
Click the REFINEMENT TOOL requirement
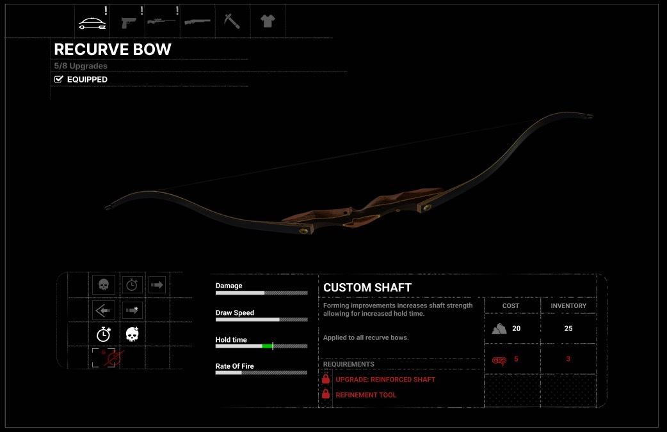click(x=366, y=395)
